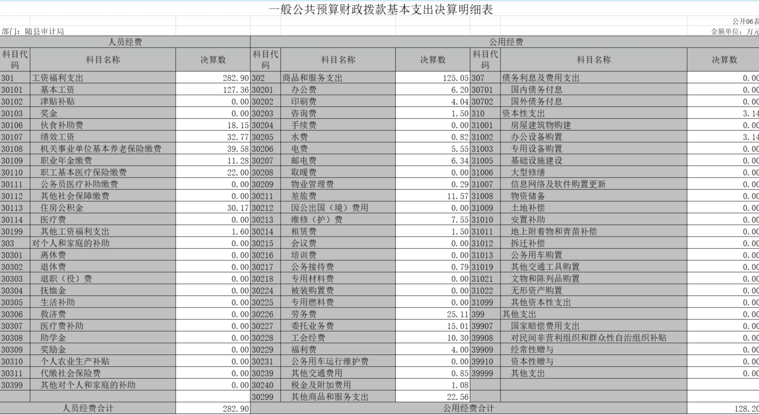Click the 福利费 cell
759x415 pixels.
click(338, 350)
